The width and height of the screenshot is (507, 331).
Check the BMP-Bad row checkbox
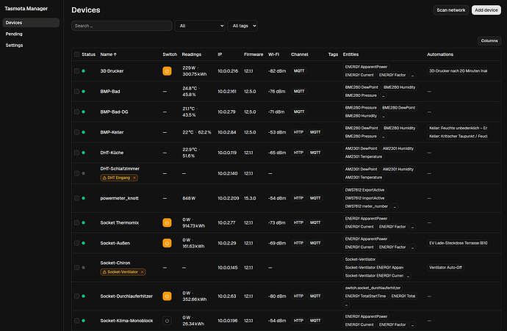tap(76, 92)
